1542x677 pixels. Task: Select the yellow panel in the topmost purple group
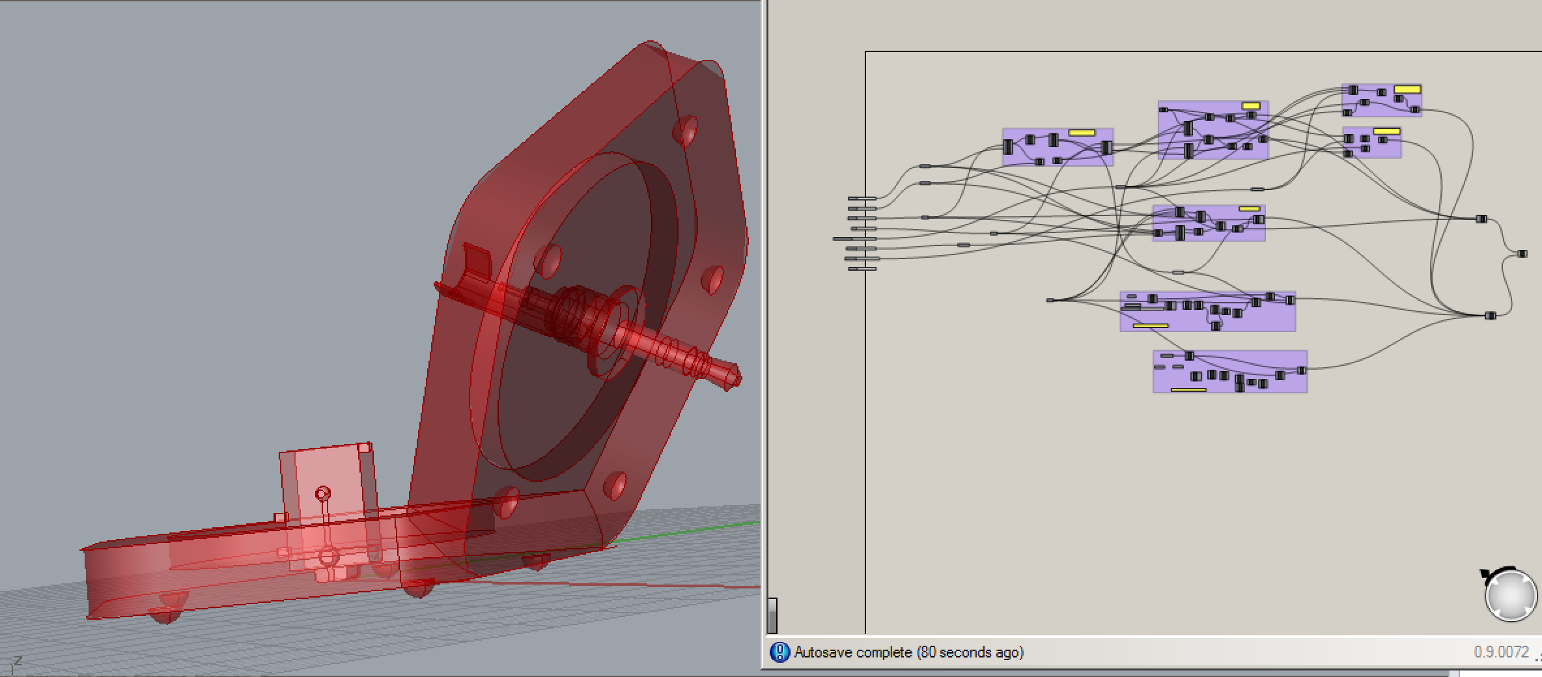click(1407, 89)
